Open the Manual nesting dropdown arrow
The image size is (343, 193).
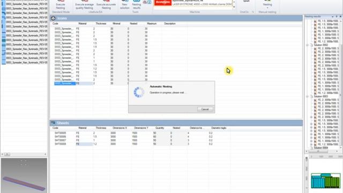pos(267,8)
